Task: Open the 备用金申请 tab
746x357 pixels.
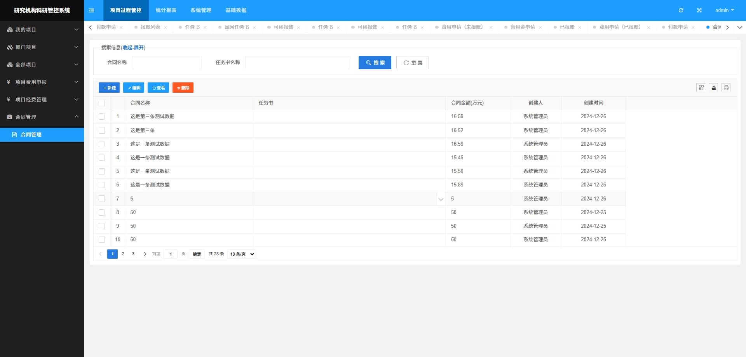Action: pyautogui.click(x=523, y=27)
